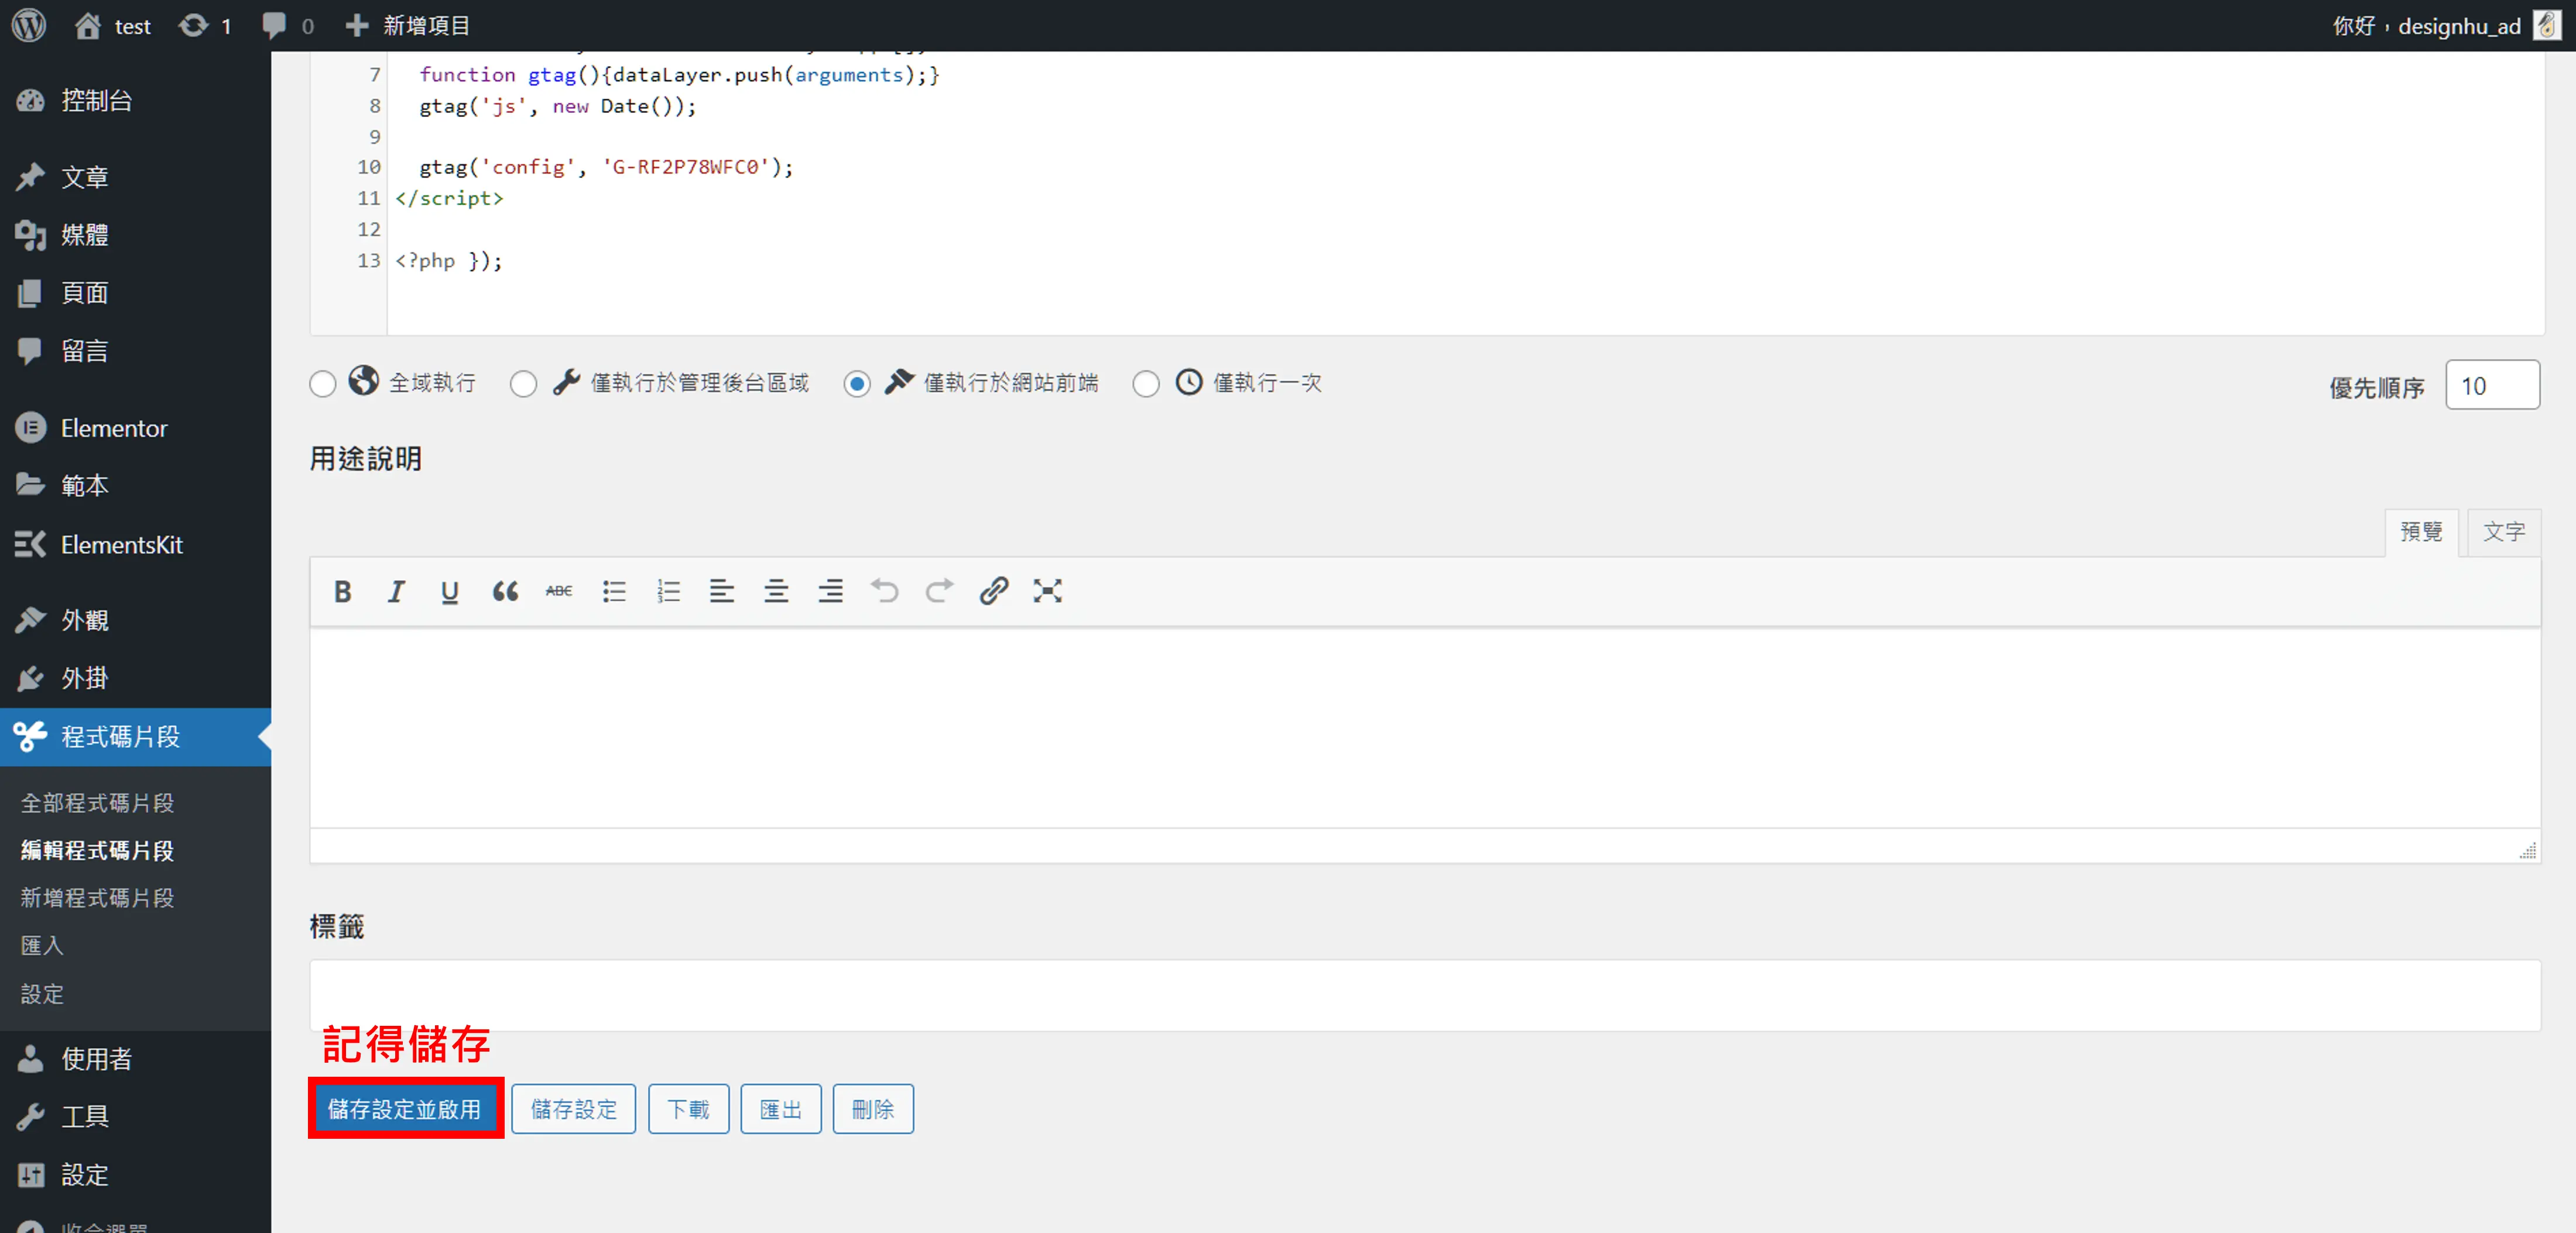Select 全域執行 radio option
This screenshot has width=2576, height=1233.
tap(322, 384)
